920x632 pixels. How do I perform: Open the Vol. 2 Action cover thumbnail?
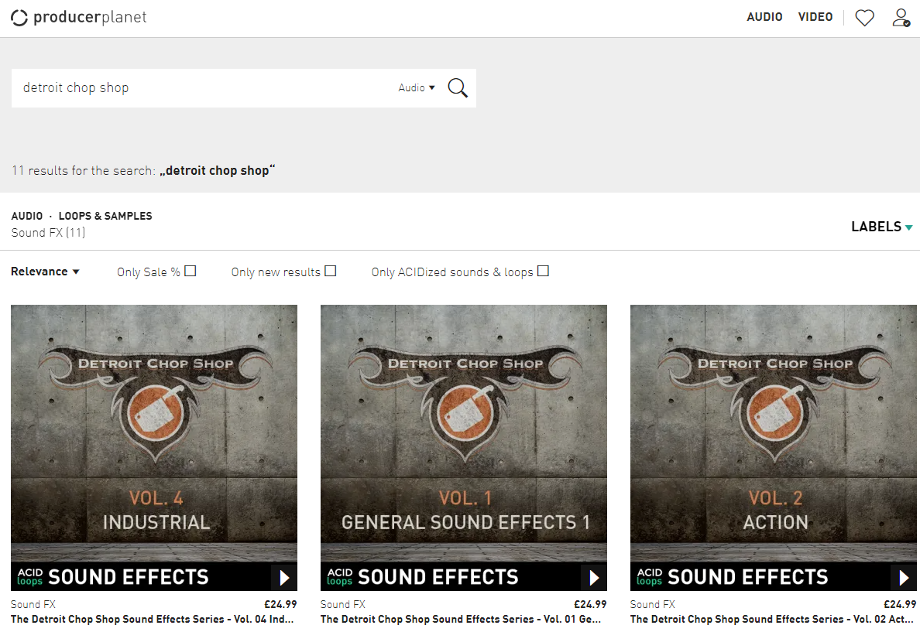773,433
